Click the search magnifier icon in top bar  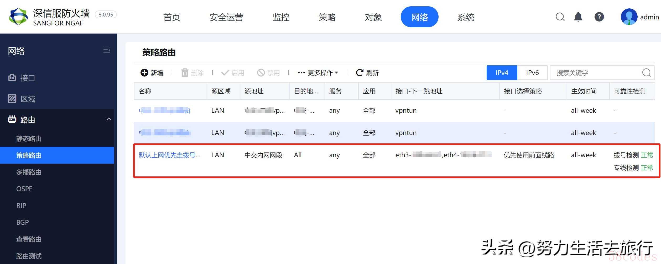(560, 17)
